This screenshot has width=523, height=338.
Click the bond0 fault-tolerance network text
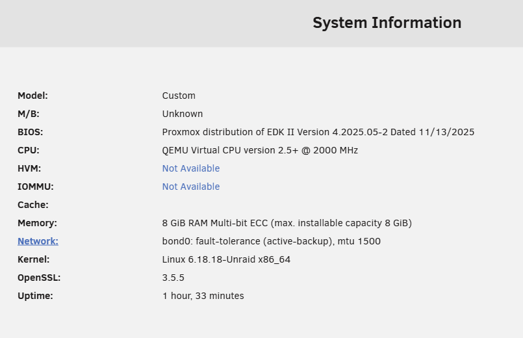click(271, 241)
